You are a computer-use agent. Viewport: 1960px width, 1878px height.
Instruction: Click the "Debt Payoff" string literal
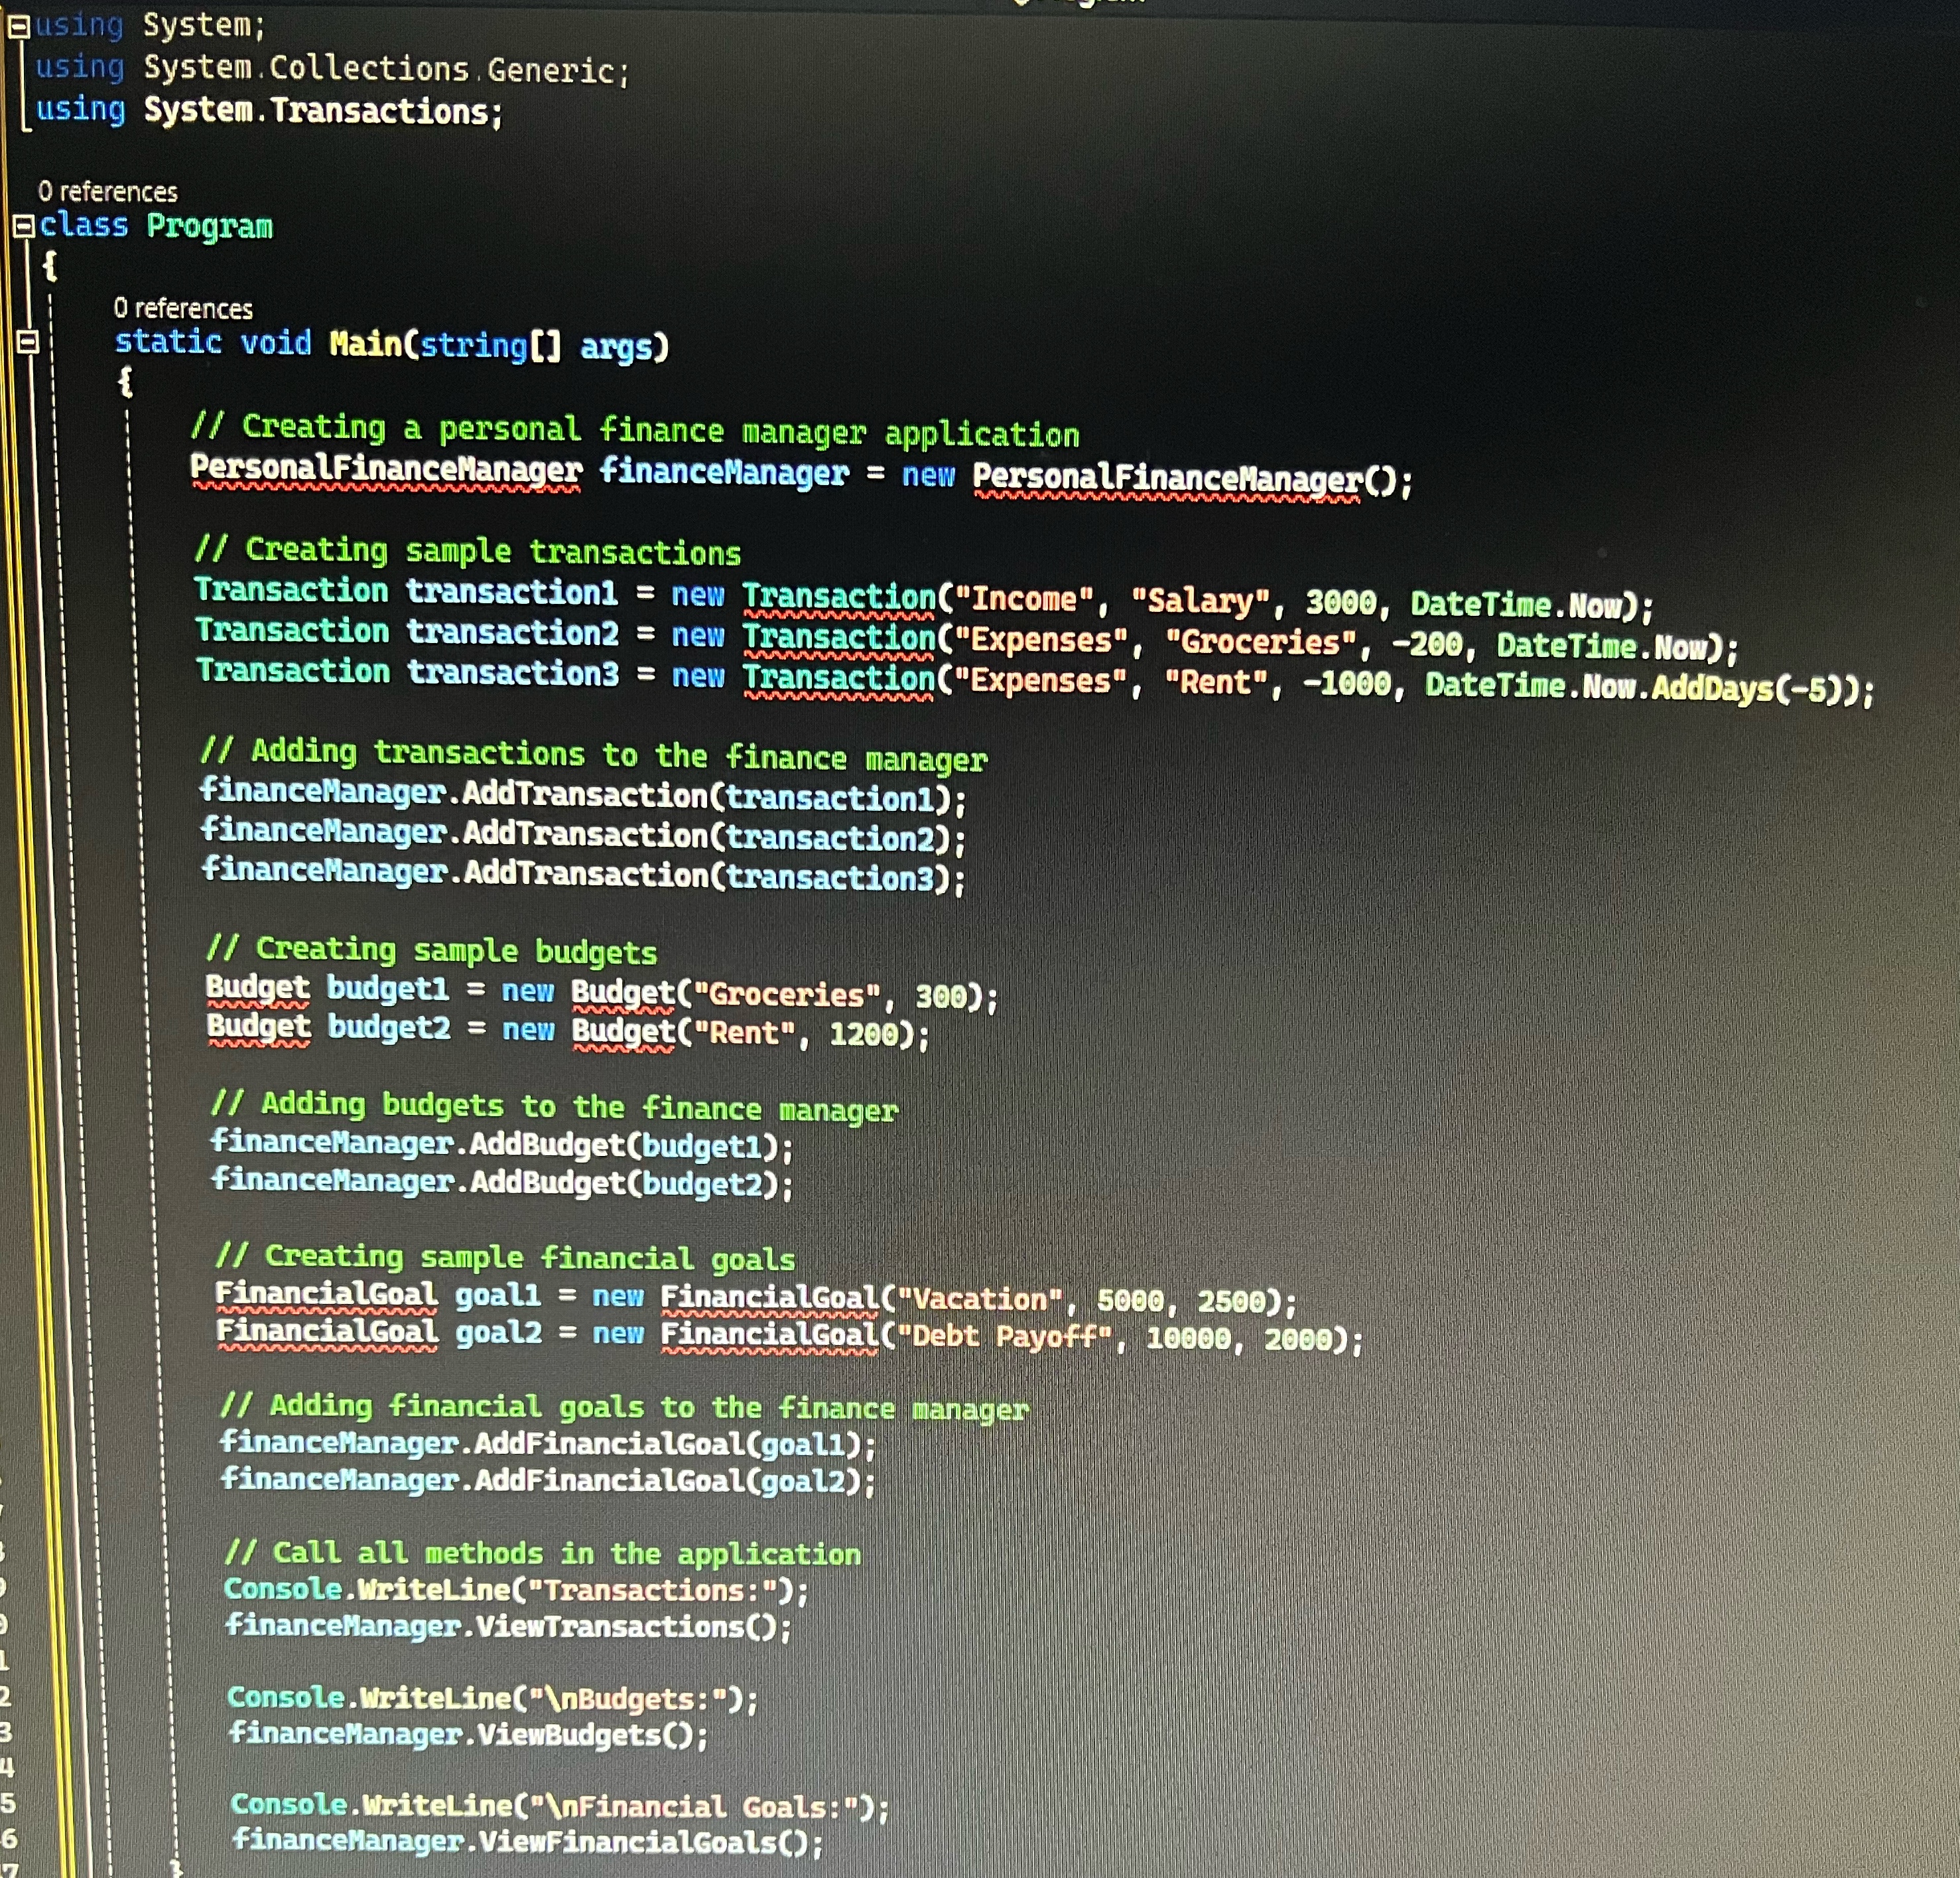[1005, 1336]
